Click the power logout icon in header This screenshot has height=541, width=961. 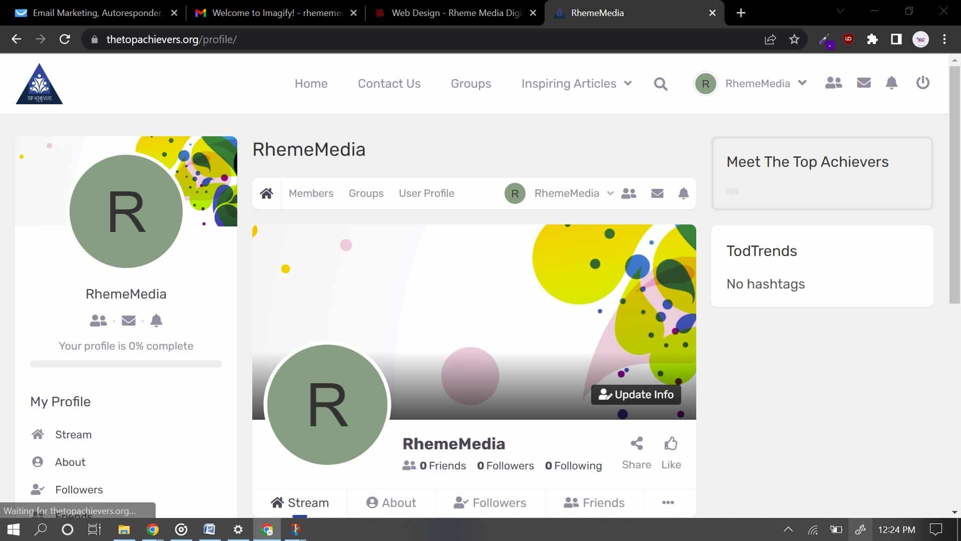[922, 83]
